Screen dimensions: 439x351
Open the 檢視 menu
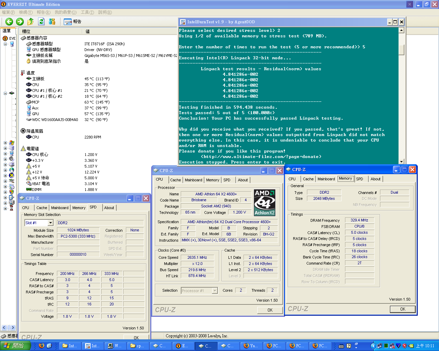26,12
